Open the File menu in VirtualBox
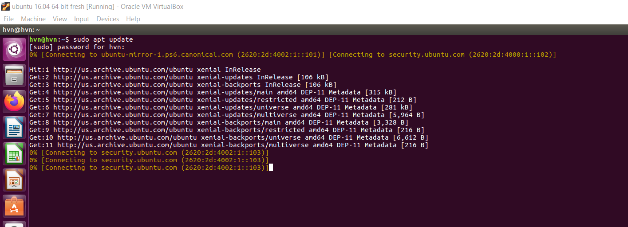 tap(8, 19)
